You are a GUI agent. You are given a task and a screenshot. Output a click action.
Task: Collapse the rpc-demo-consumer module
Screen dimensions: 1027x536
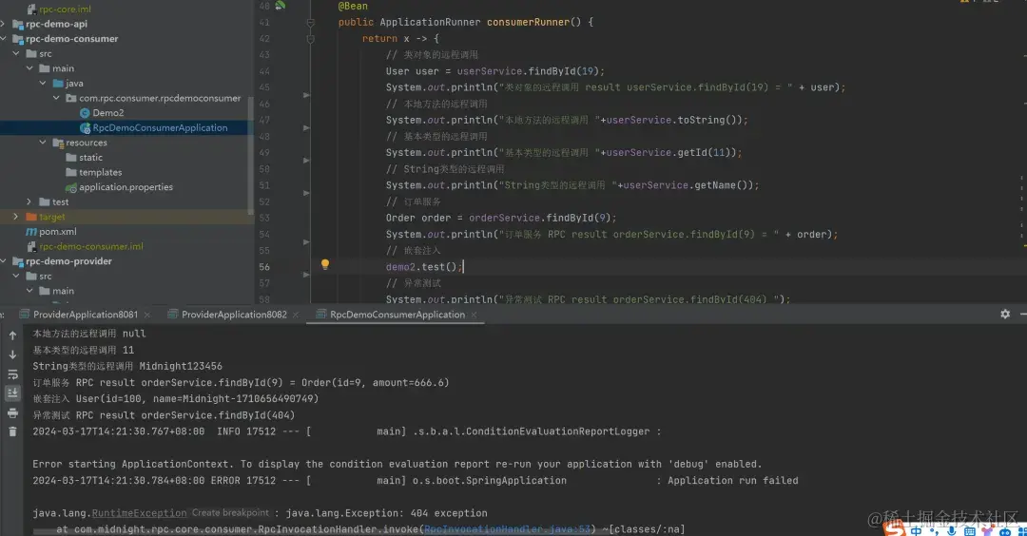3,39
